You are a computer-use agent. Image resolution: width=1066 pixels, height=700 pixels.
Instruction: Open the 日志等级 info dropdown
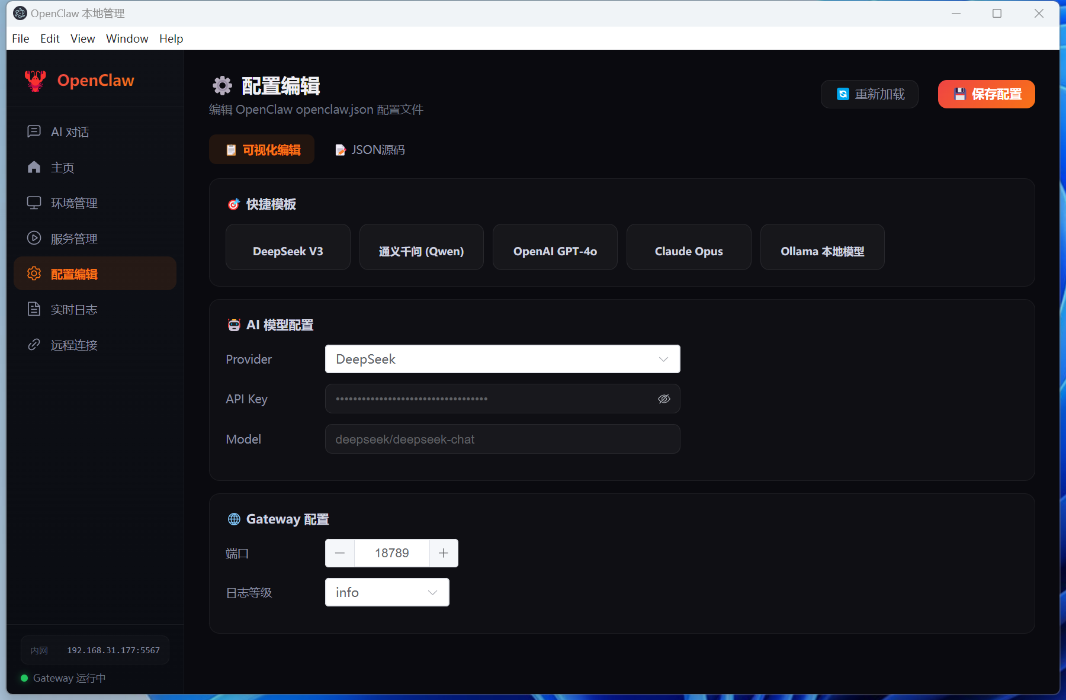(x=387, y=592)
